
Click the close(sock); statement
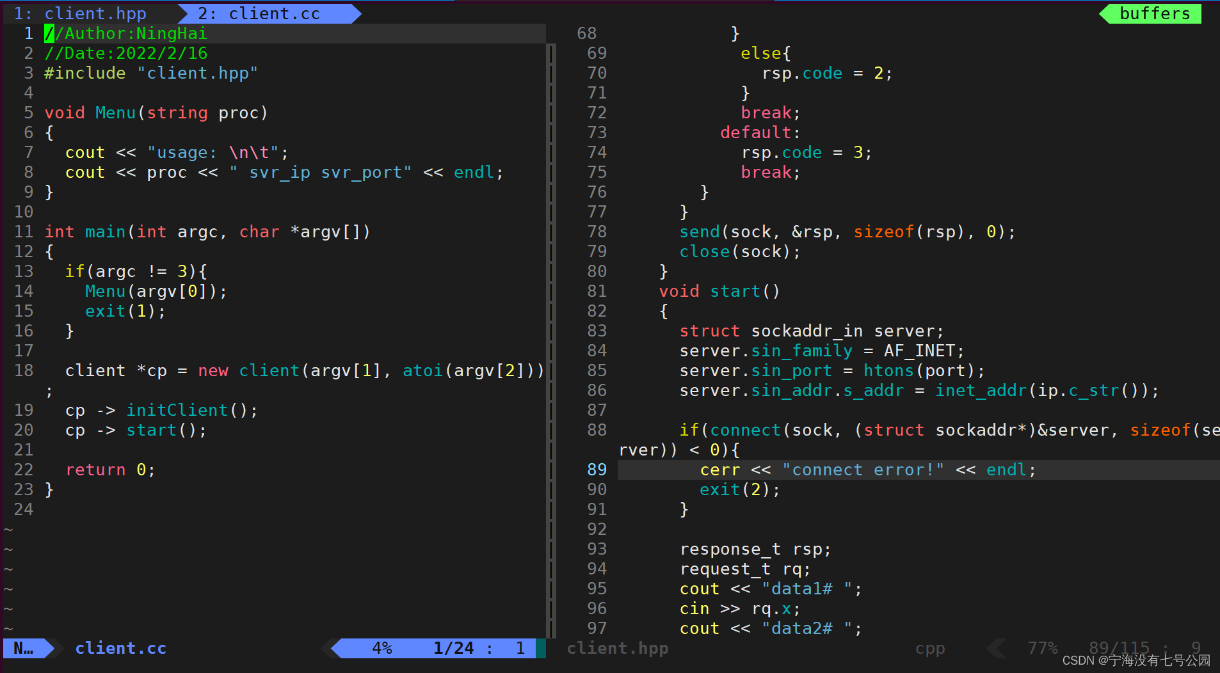click(740, 251)
